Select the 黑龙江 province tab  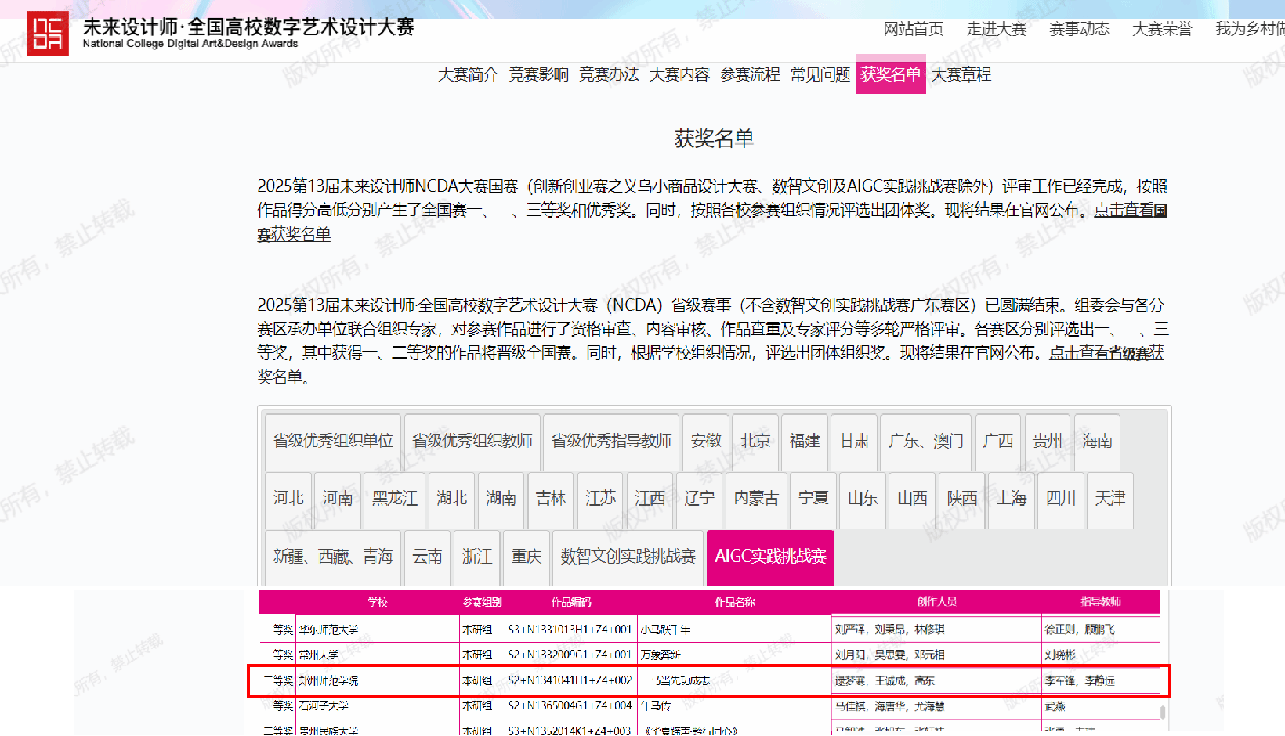[x=394, y=498]
